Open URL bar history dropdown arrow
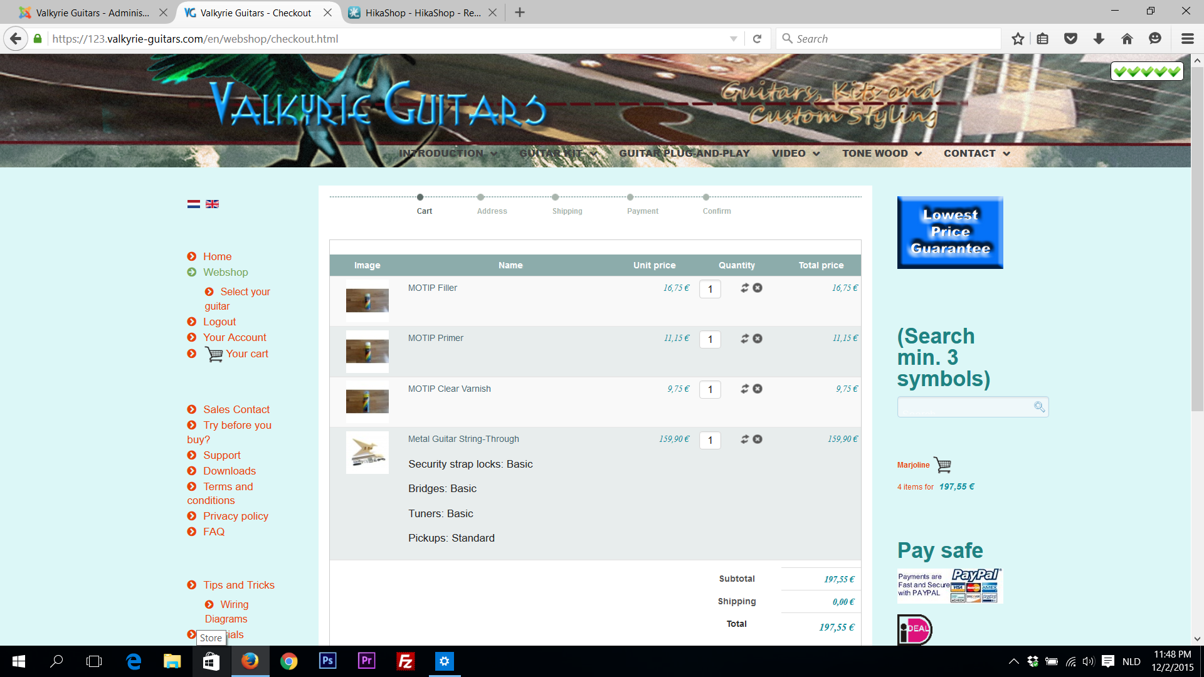 pyautogui.click(x=733, y=39)
